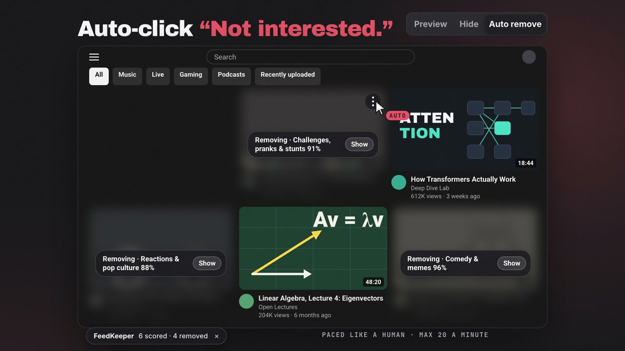Click the 18:44 duration badge
The image size is (625, 351).
[526, 163]
